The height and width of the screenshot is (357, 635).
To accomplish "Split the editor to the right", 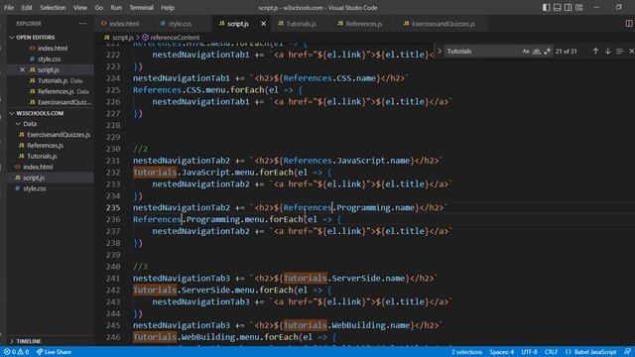I will coord(628,24).
